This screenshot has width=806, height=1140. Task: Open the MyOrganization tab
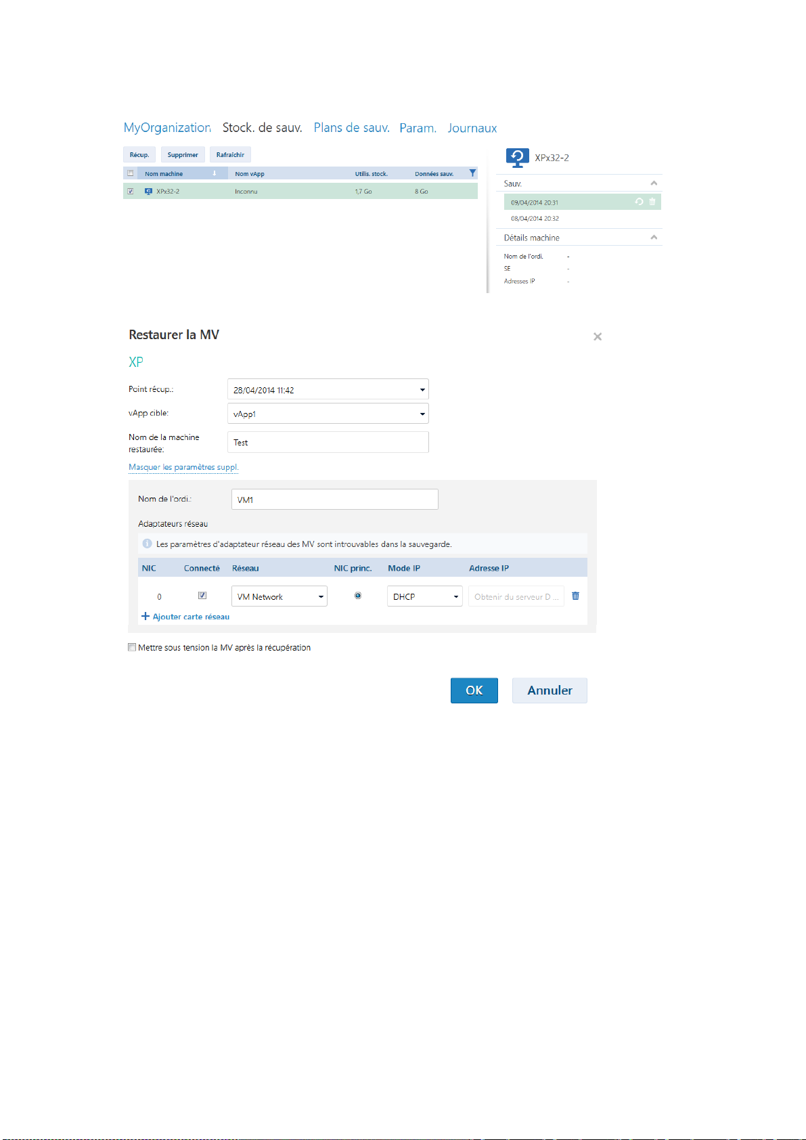[x=167, y=128]
